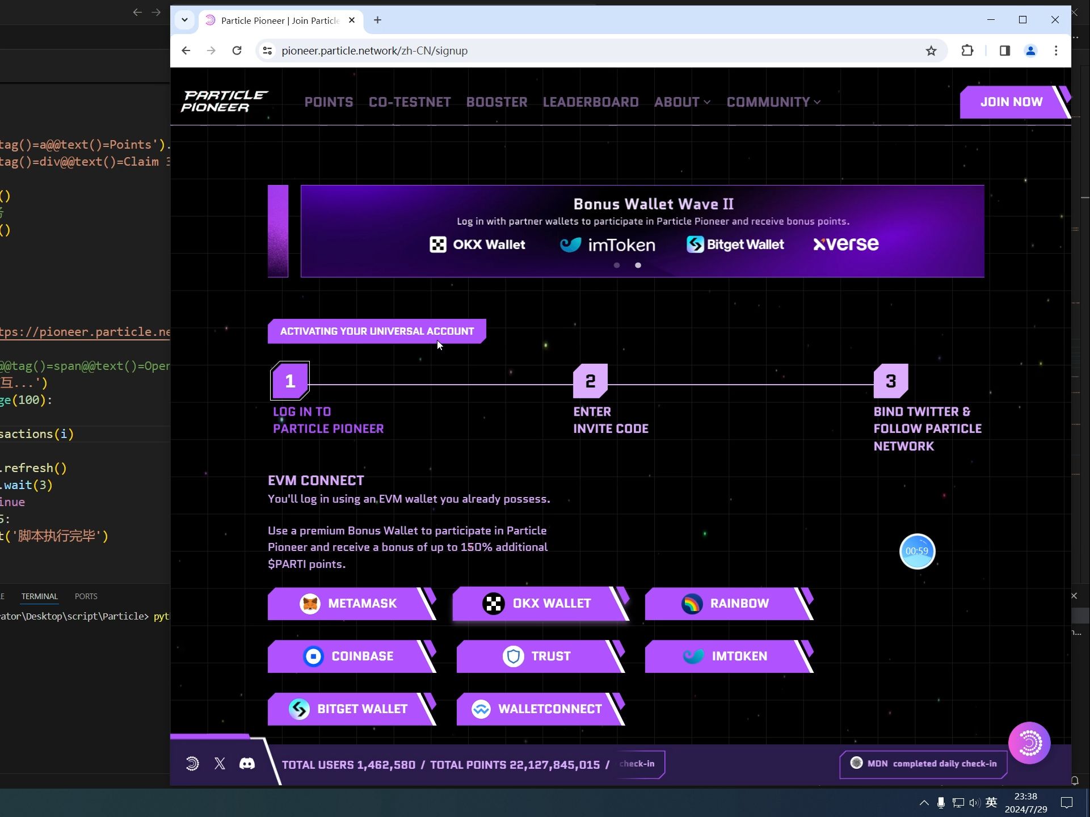Connect via WalletConnect
This screenshot has width=1090, height=817.
tap(541, 709)
